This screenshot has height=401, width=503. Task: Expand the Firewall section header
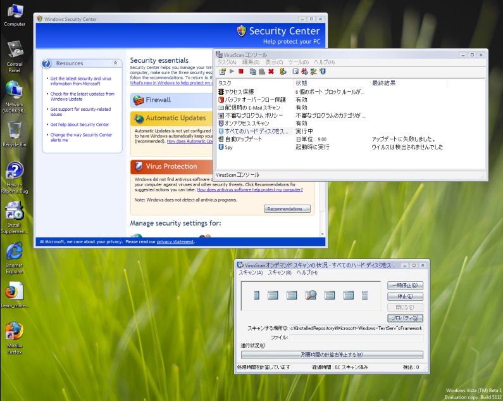coord(171,100)
